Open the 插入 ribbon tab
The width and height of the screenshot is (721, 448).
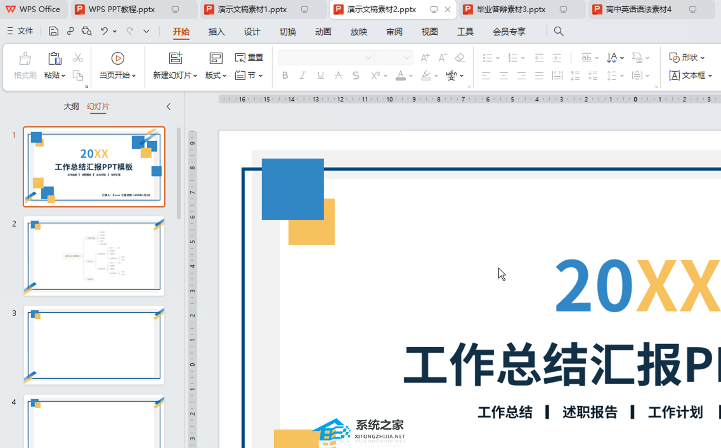pos(216,32)
